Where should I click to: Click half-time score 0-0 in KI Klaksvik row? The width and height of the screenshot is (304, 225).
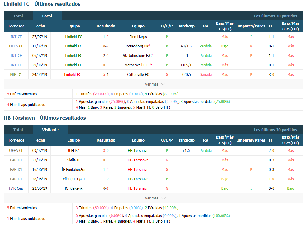click(x=271, y=188)
